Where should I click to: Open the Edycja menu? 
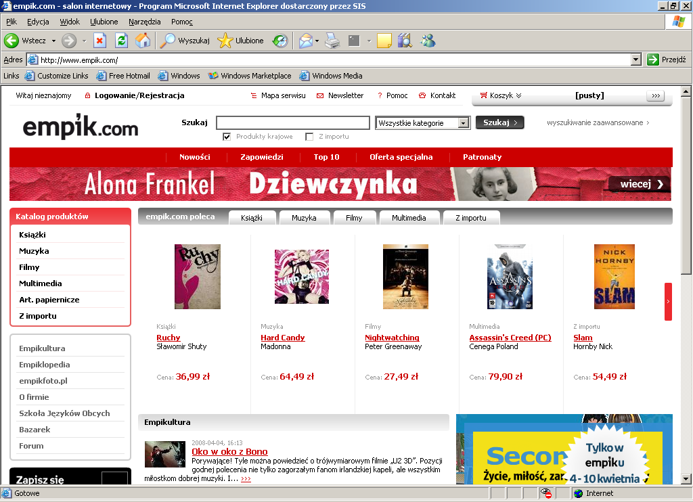38,22
